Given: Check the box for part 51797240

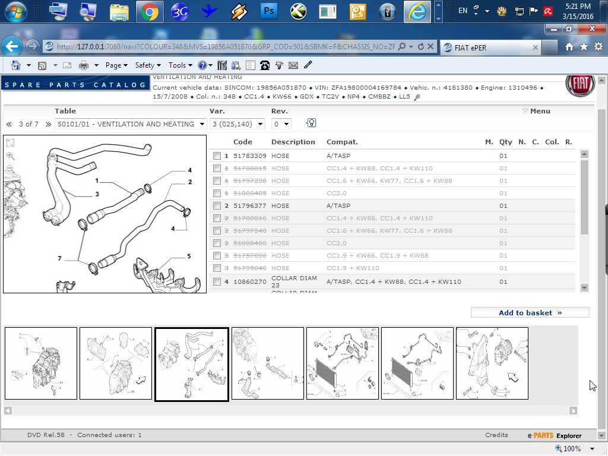Looking at the screenshot, I should click(217, 231).
